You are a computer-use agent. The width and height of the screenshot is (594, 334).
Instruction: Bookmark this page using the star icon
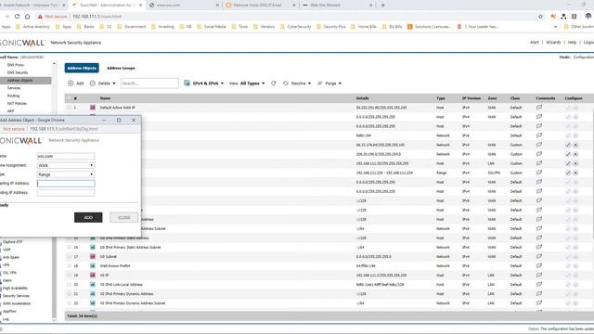540,17
